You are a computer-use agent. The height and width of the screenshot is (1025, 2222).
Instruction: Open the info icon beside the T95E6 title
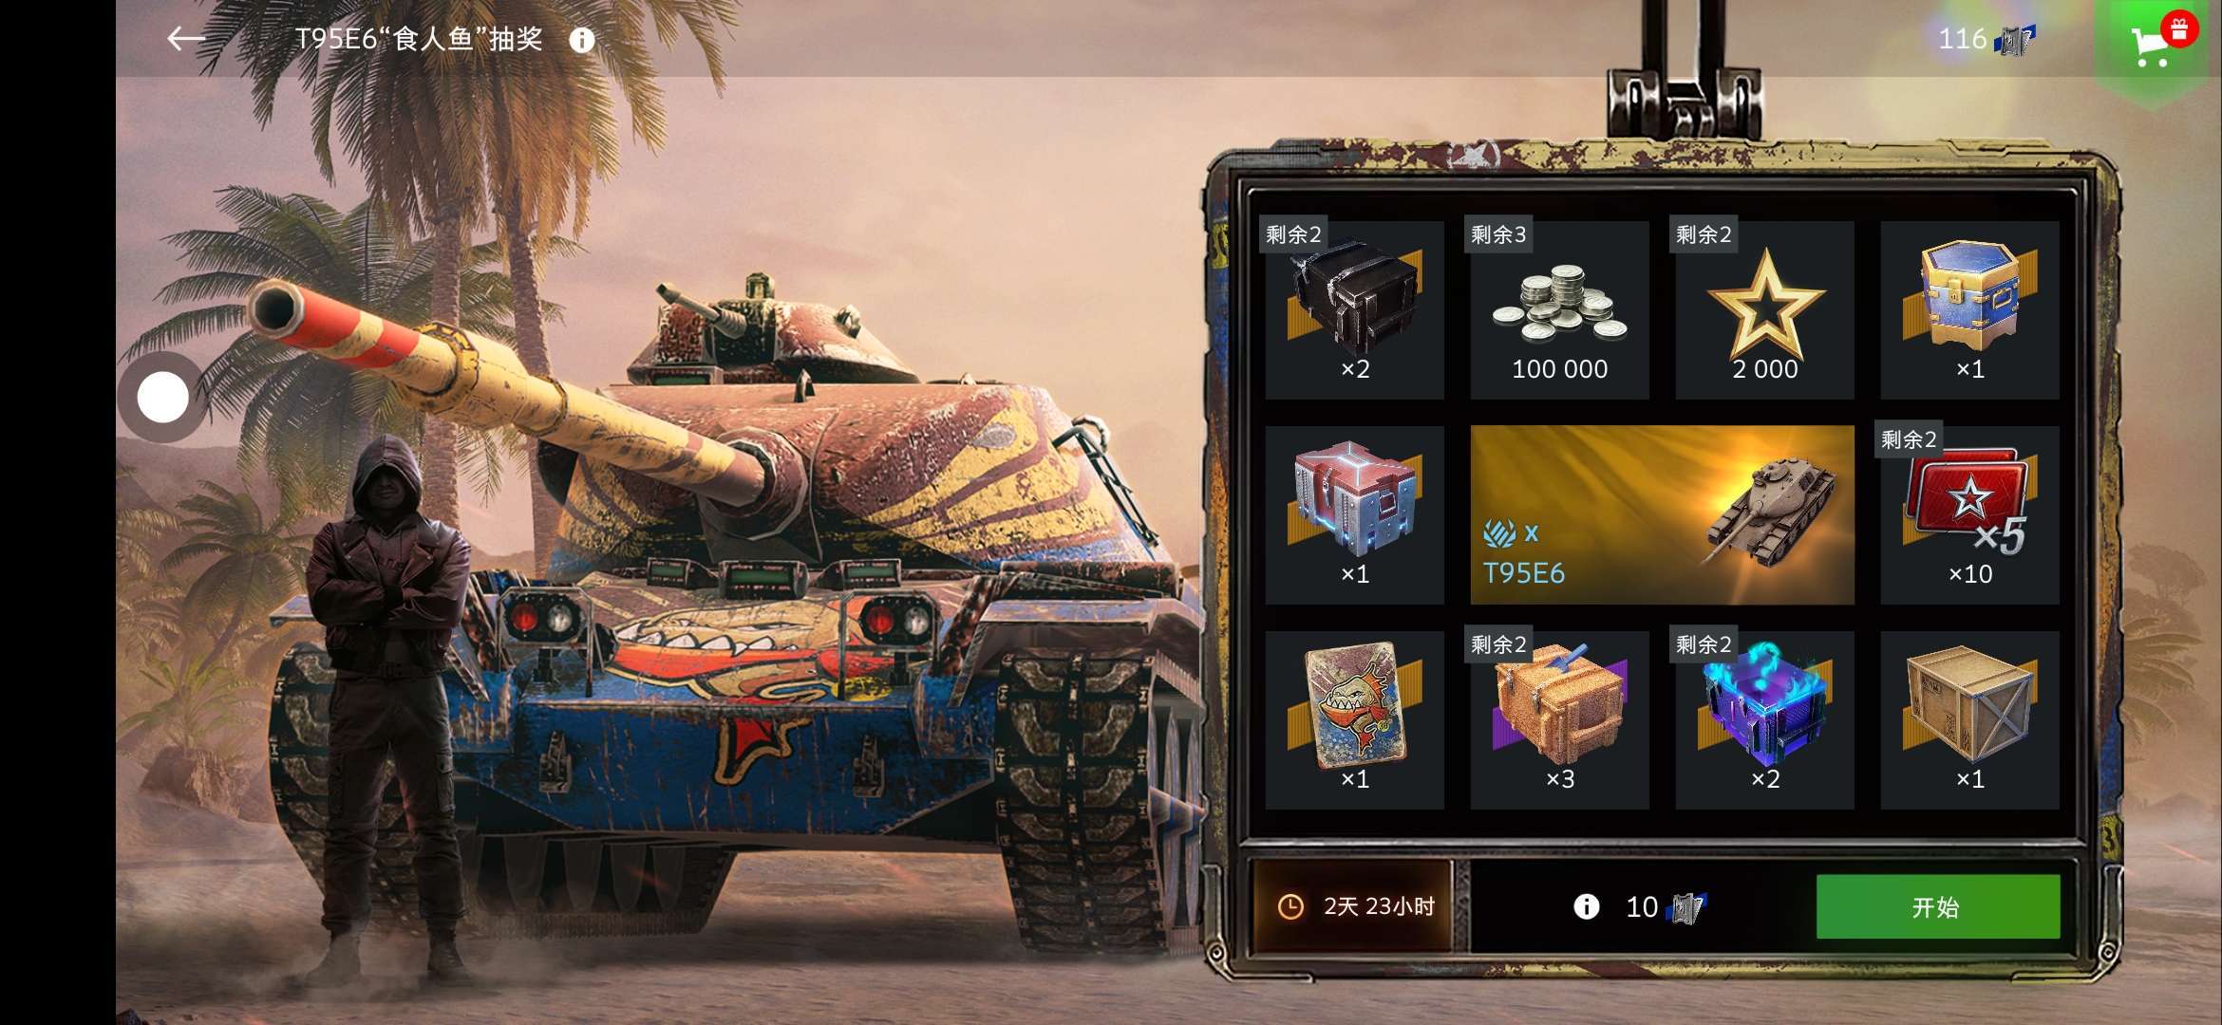582,40
